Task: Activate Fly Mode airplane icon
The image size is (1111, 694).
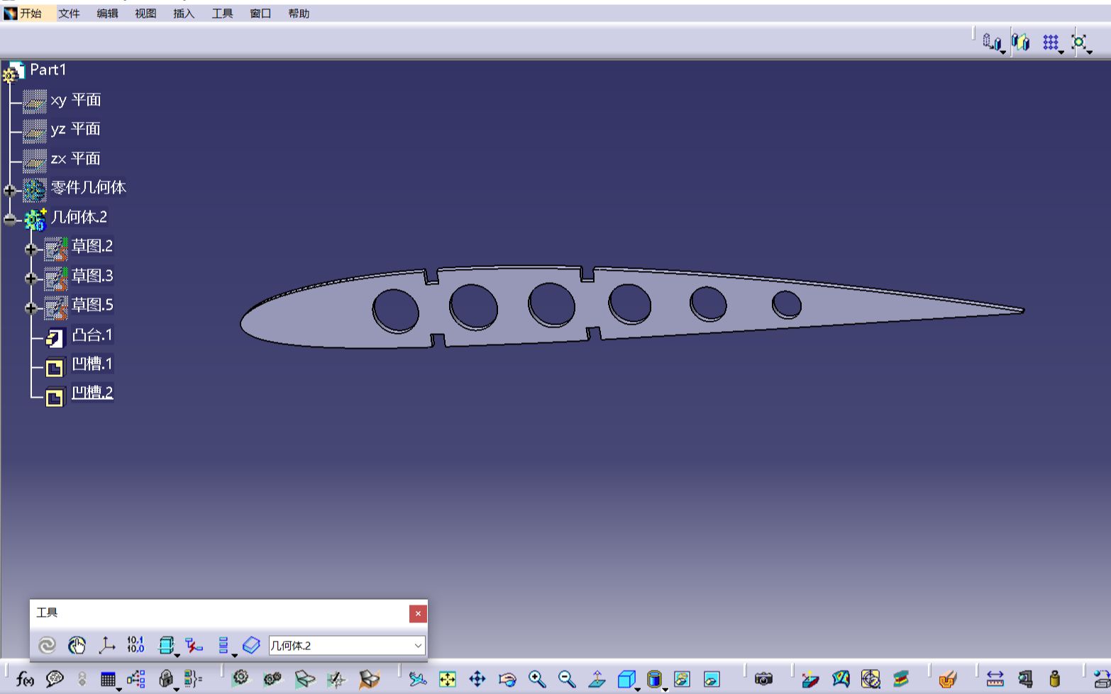Action: point(418,679)
